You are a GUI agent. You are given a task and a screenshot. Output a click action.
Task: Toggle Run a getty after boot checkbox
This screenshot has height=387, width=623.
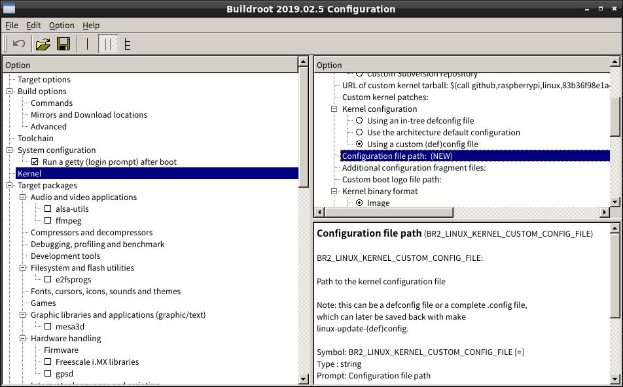35,162
